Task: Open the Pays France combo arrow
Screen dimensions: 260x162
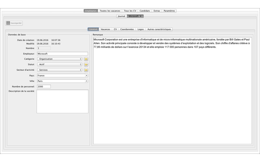Action: 86,75
